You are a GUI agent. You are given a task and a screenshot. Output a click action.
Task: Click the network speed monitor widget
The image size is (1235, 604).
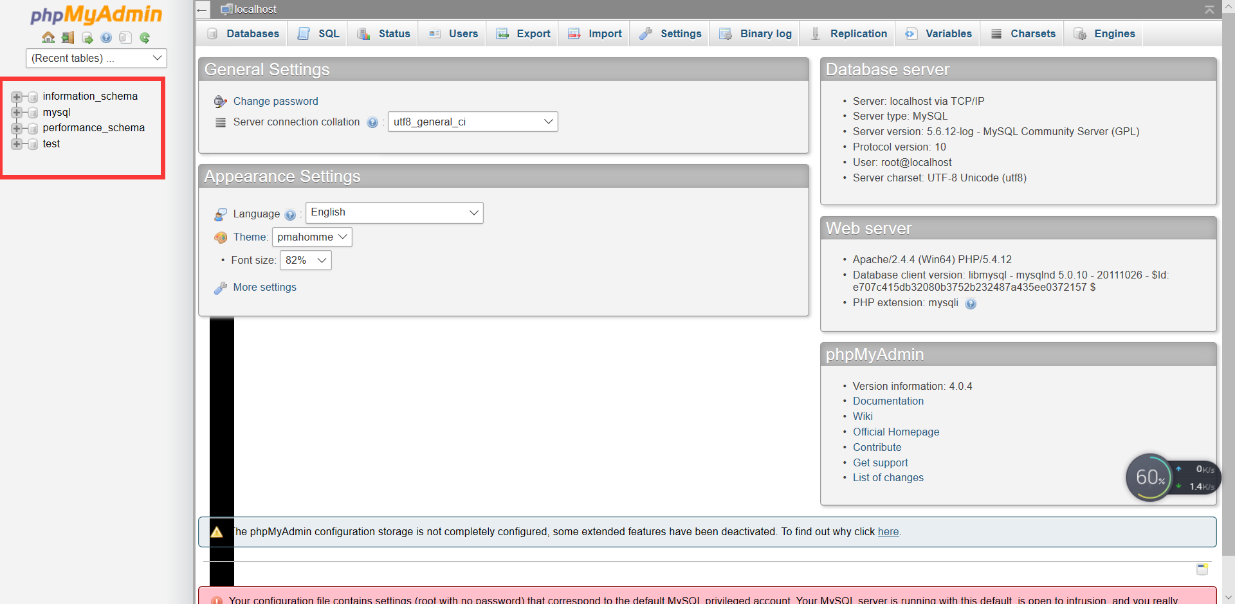click(1172, 477)
